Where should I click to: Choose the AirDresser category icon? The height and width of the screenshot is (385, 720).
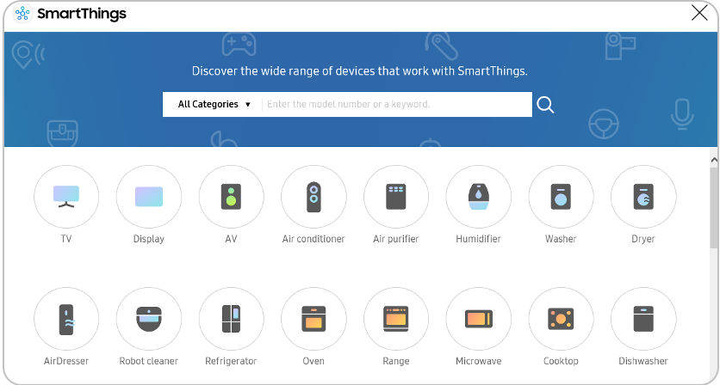[x=66, y=320]
